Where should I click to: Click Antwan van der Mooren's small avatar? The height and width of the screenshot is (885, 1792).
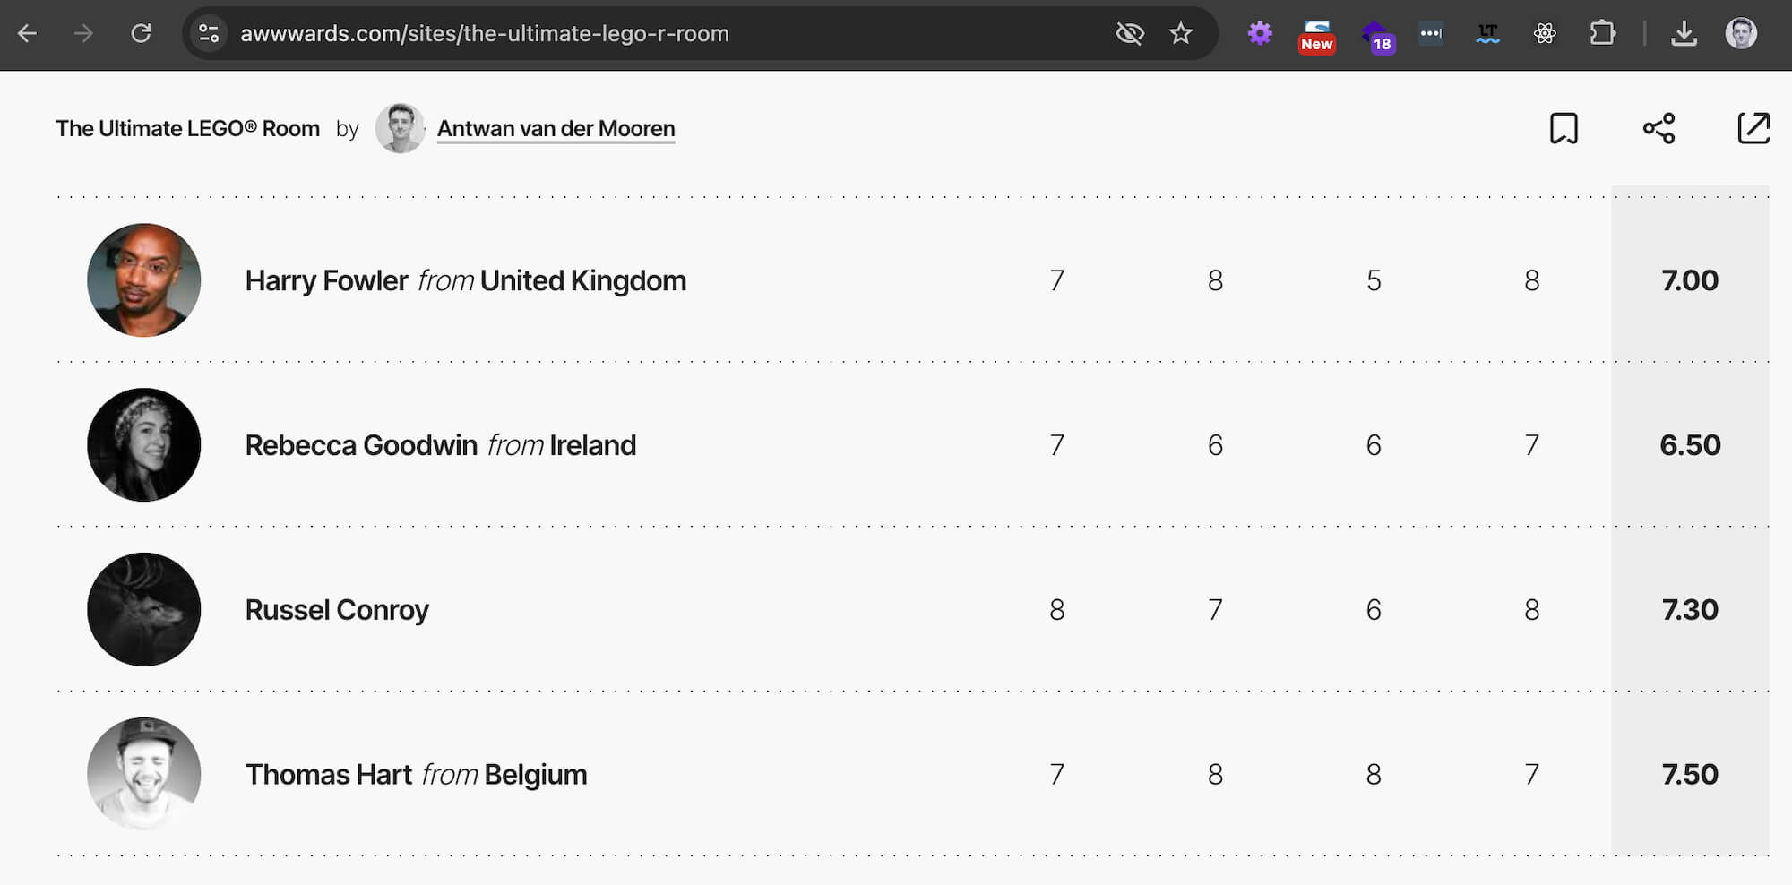coord(400,128)
